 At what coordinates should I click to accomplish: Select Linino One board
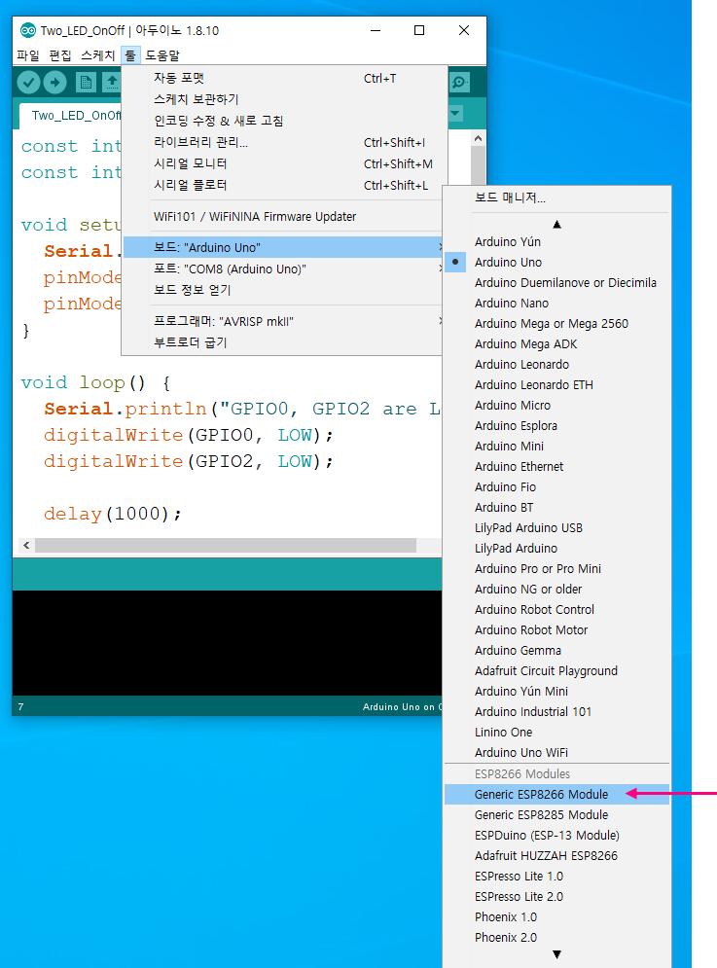[x=556, y=731]
